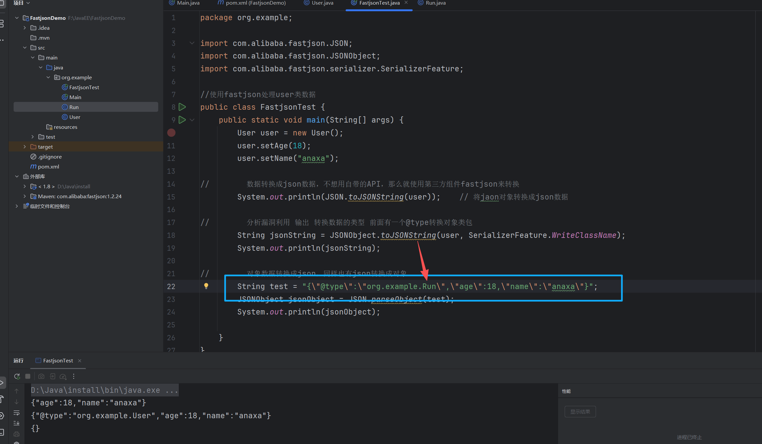Remove the red breakpoint on the User line

pos(171,133)
